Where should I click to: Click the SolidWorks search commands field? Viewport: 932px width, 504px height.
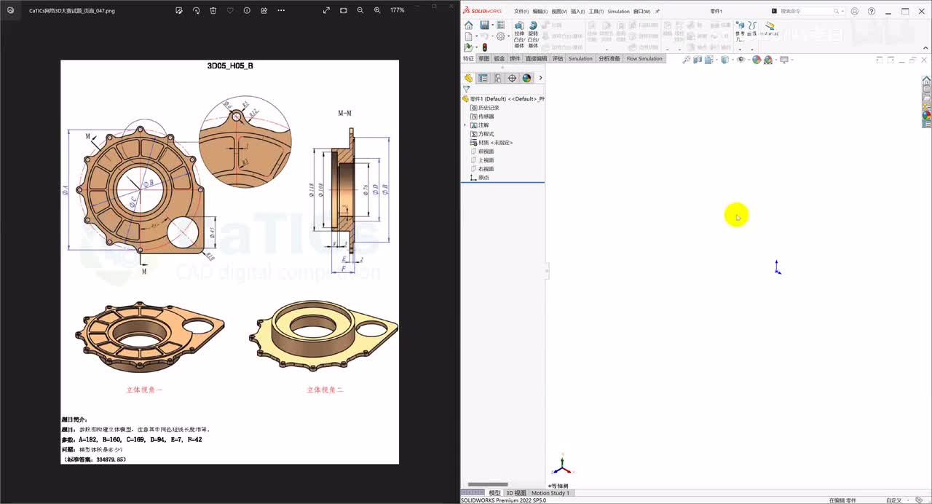pos(808,11)
